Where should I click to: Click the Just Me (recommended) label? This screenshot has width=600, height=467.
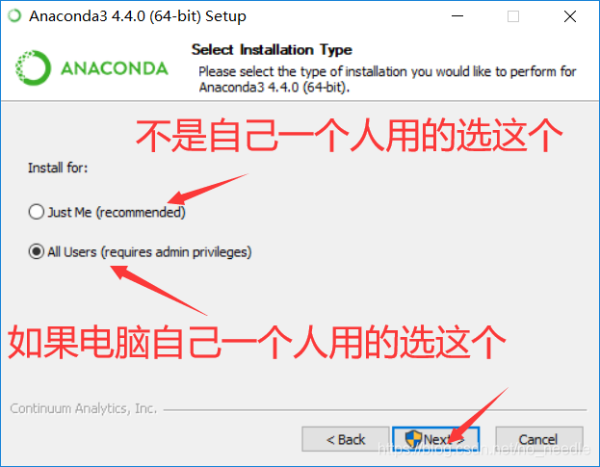click(x=117, y=212)
